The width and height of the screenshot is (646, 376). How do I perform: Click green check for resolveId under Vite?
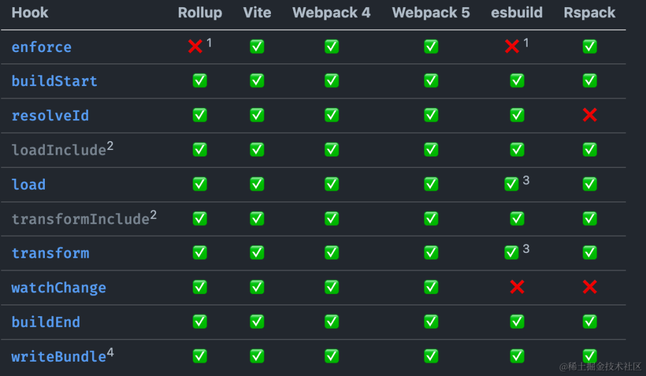(257, 115)
